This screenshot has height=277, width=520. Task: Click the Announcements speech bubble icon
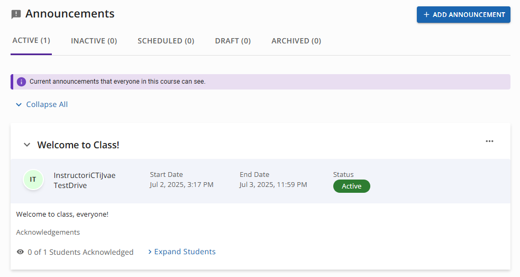point(16,14)
